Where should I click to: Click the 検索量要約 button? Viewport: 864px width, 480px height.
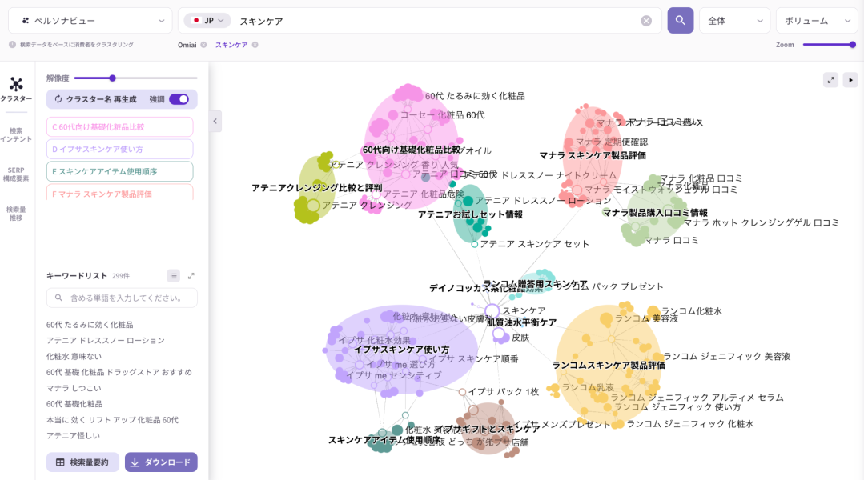pyautogui.click(x=82, y=462)
